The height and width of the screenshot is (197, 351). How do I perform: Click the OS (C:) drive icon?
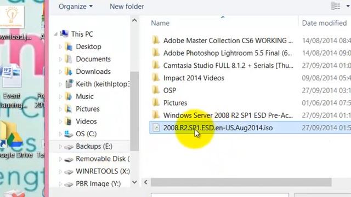coord(69,134)
